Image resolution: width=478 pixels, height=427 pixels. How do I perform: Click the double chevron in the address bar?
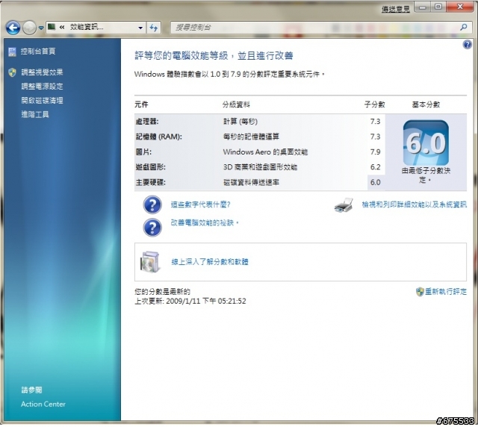click(x=62, y=27)
